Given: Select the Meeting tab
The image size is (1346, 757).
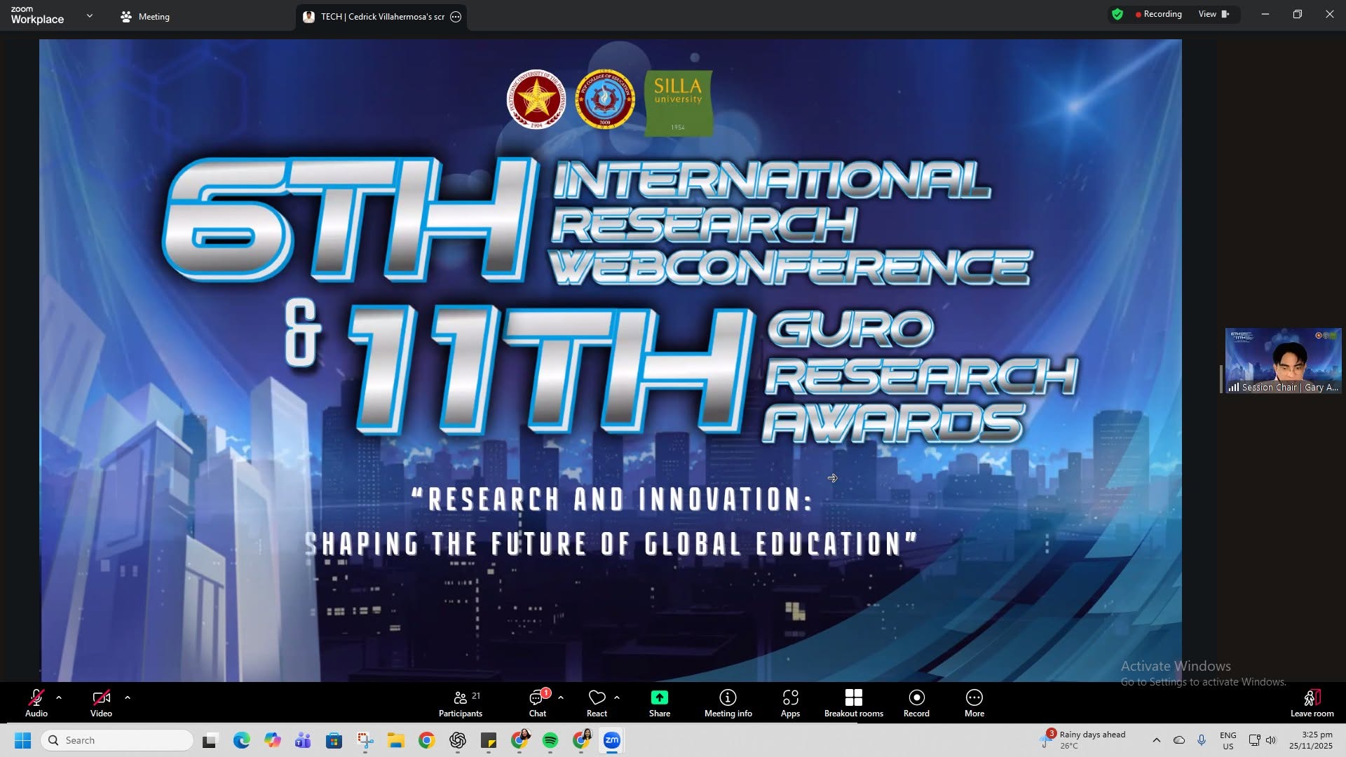Looking at the screenshot, I should pos(145,16).
